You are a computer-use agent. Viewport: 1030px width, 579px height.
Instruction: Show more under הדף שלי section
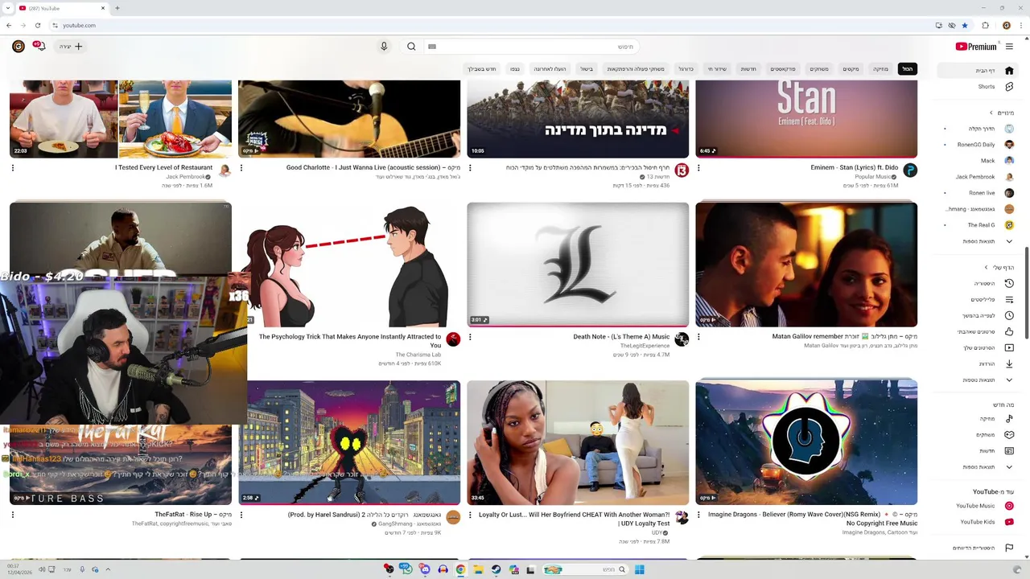978,380
